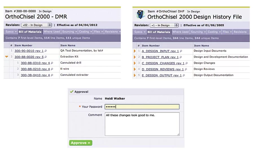Open item link B_PROJECT_PLAN rev 1

[x=160, y=57]
